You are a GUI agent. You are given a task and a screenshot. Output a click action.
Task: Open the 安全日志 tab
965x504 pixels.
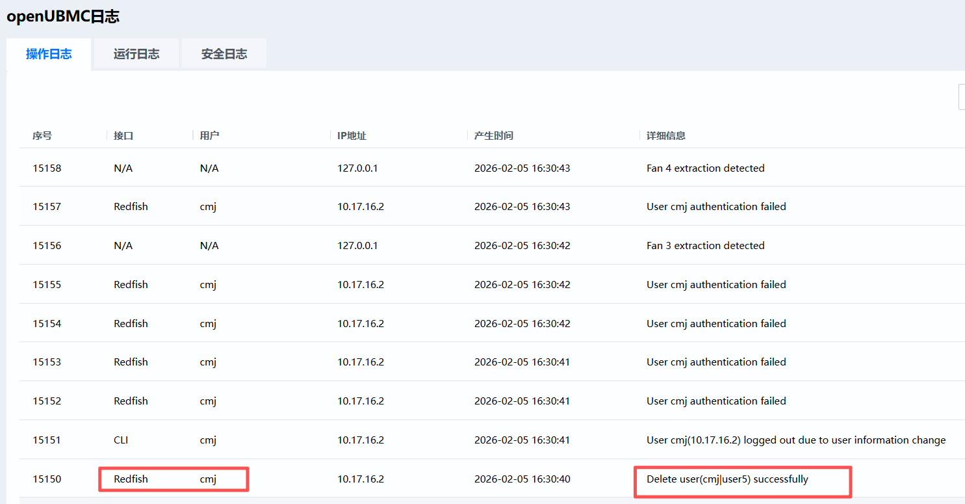point(224,54)
